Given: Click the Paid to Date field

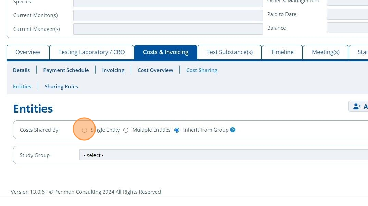Looking at the screenshot, I should pos(347,14).
